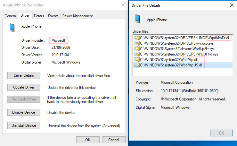Screen dimensions: 237x146
Task: Click the Apple iPhone name in Driver File Details
Action: coord(157,20)
